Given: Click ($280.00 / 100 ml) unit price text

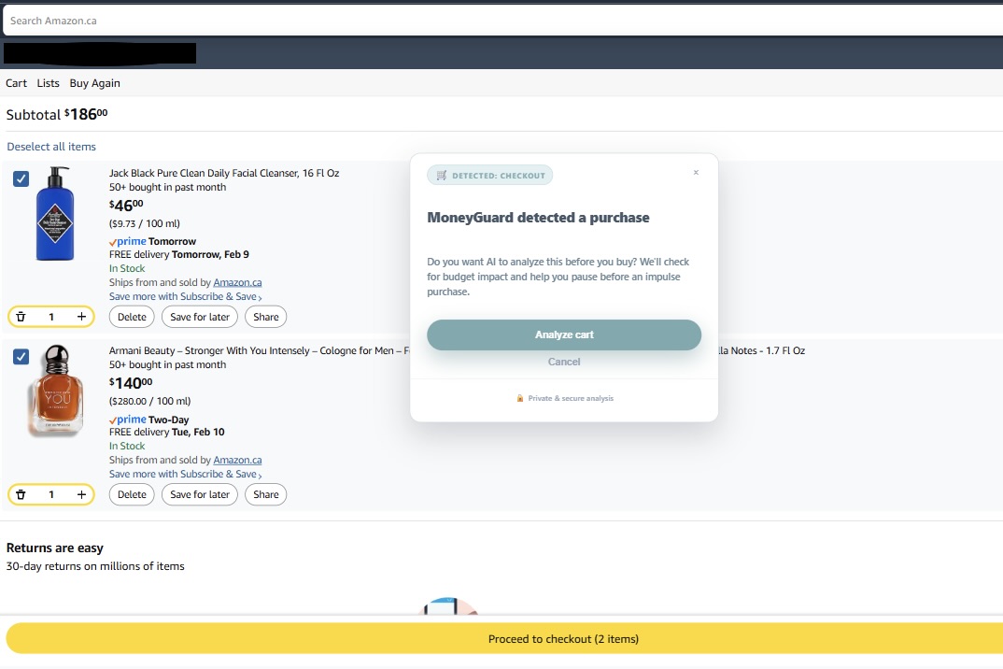Looking at the screenshot, I should (149, 401).
